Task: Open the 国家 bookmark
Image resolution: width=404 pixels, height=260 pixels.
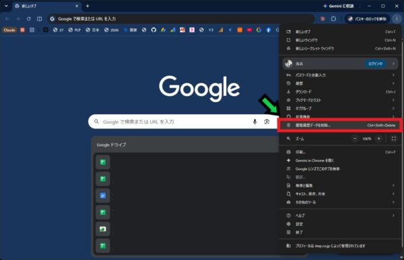Action: point(131,30)
